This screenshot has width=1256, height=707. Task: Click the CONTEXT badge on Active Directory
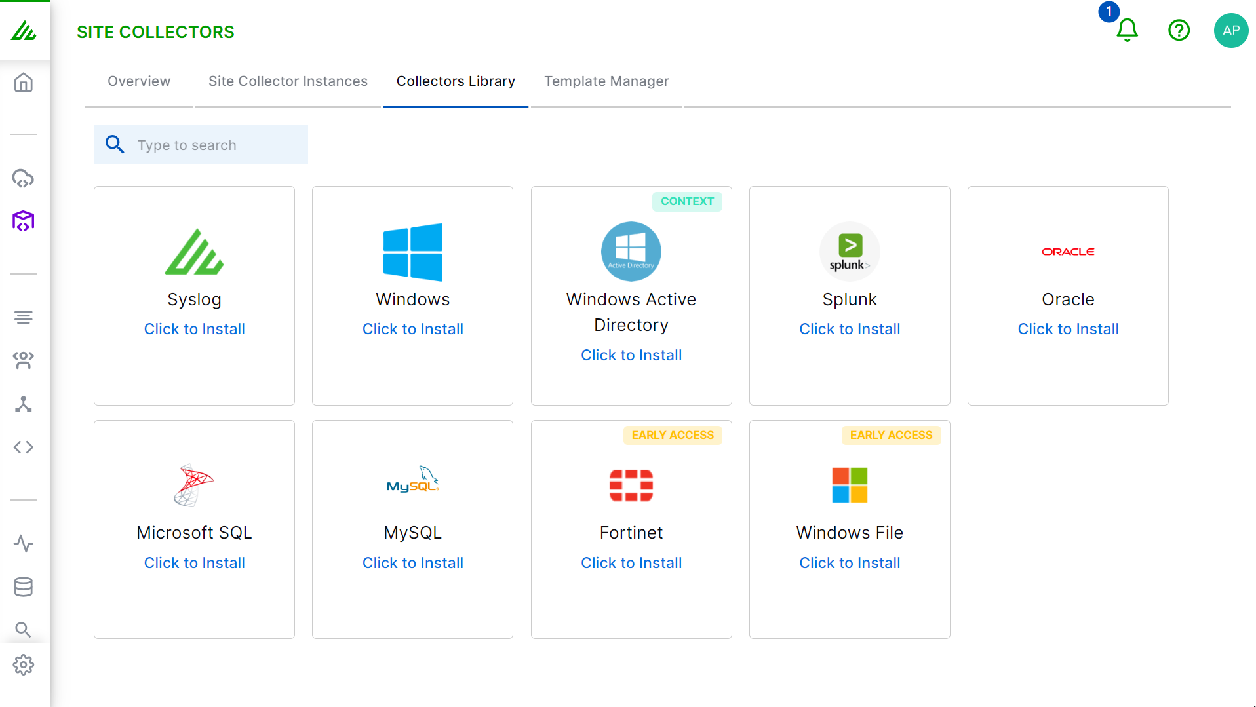[687, 201]
